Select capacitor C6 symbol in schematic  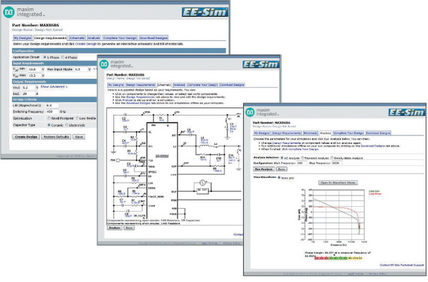[125, 176]
